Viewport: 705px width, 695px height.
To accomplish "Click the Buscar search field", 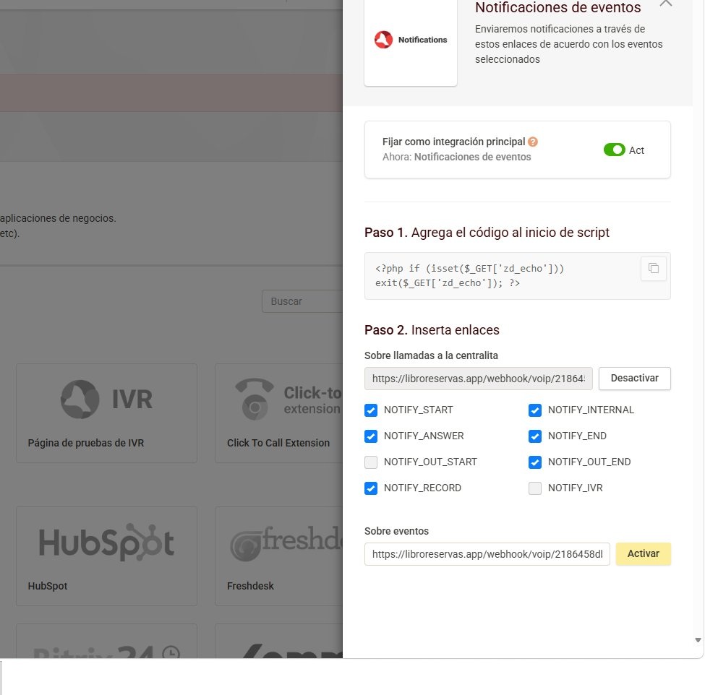I will click(x=302, y=301).
